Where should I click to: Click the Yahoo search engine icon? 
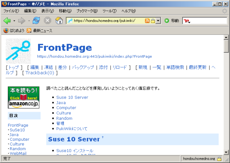[187, 21]
